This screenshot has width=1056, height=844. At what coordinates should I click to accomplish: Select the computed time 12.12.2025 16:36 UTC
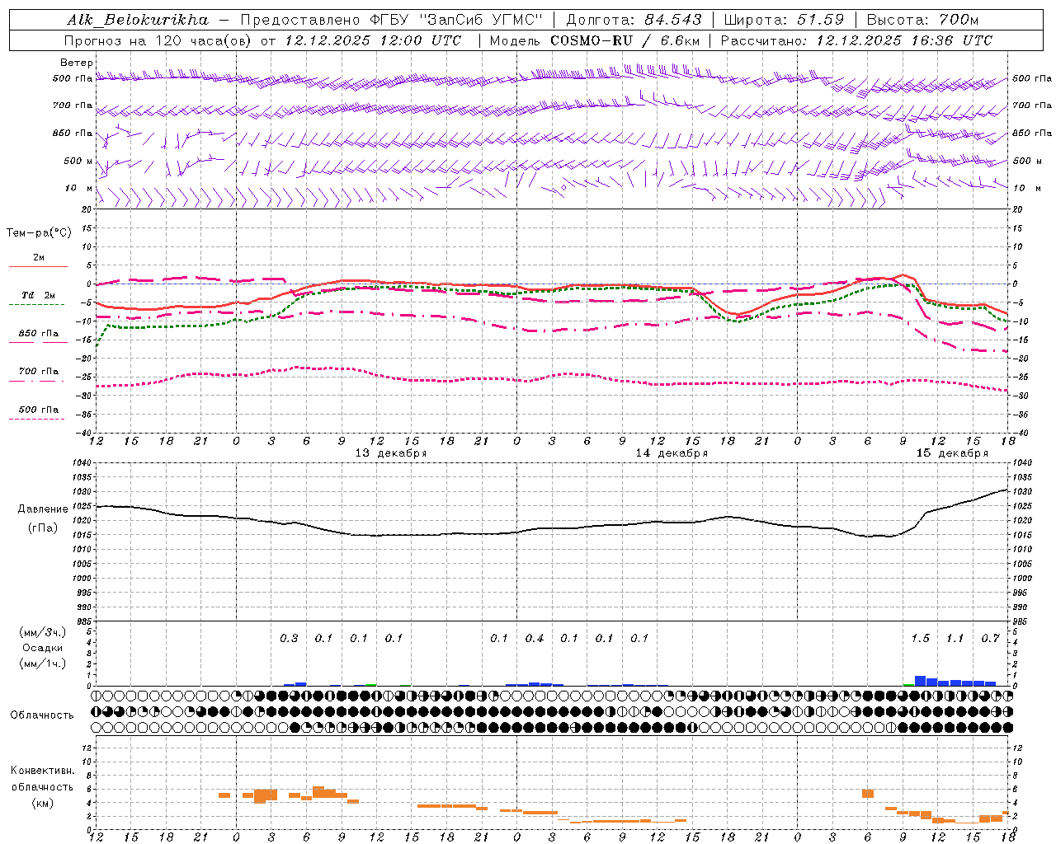(904, 40)
